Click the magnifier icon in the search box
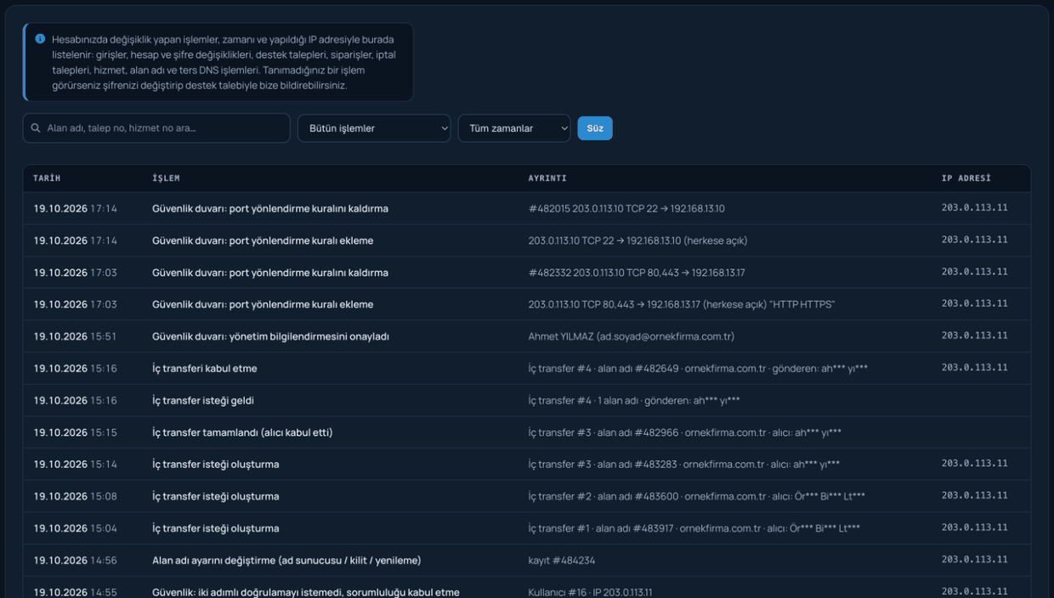Screen dimensions: 1054x598 pos(36,128)
